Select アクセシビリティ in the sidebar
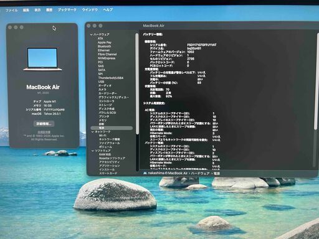The height and width of the screenshot is (239, 319). coord(109,162)
